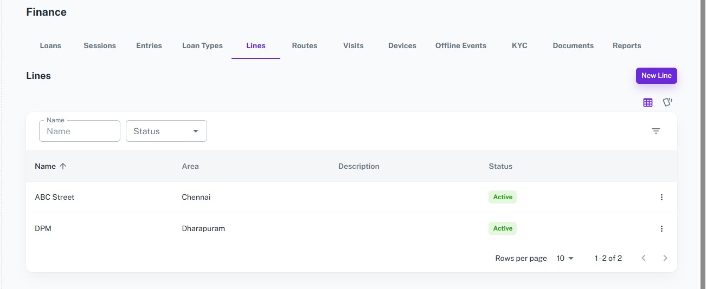This screenshot has width=707, height=289.
Task: Go to next page arrow
Action: click(665, 258)
